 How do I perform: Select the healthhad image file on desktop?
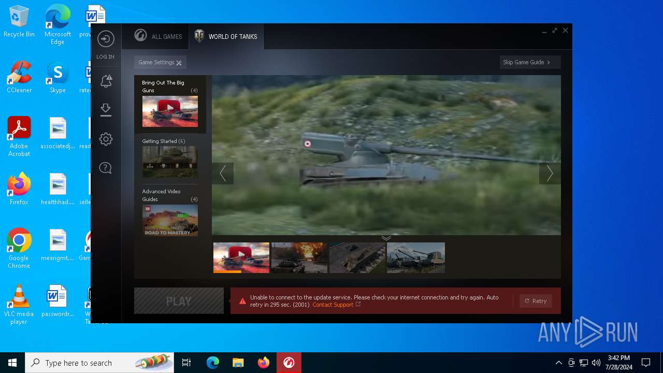coord(57,189)
